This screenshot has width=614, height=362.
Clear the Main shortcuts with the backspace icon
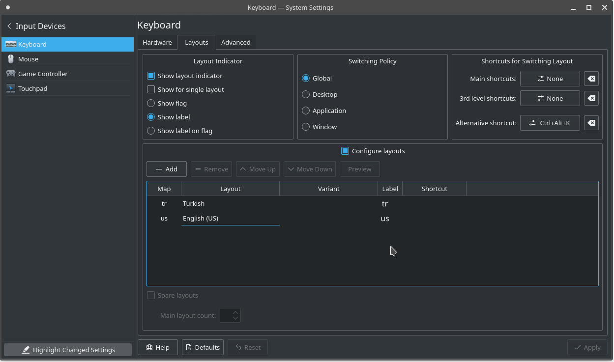(x=591, y=79)
